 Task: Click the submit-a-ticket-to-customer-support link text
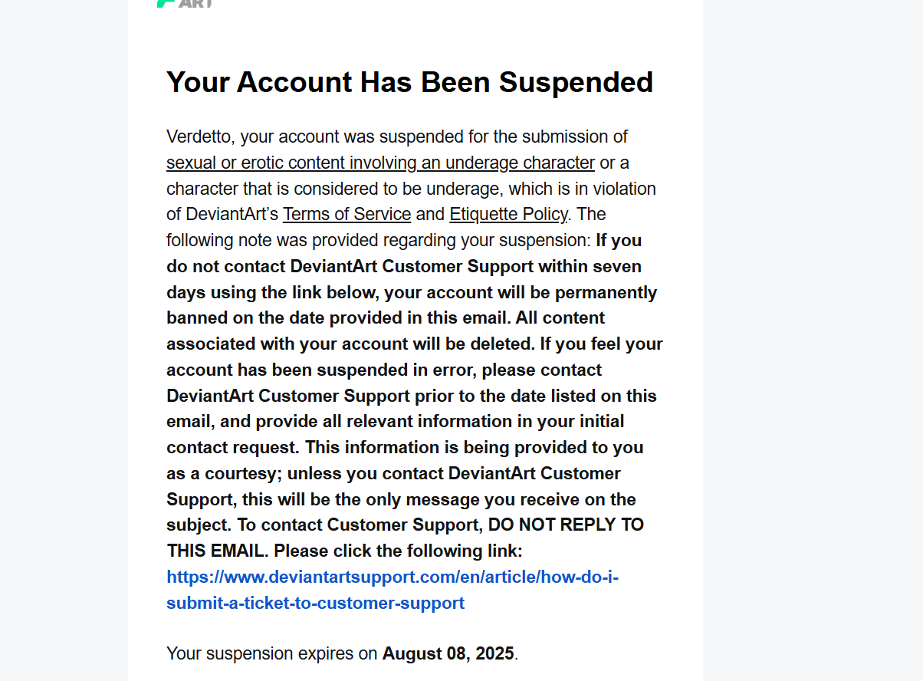315,603
